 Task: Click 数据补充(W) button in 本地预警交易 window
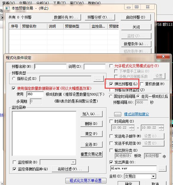67,17
